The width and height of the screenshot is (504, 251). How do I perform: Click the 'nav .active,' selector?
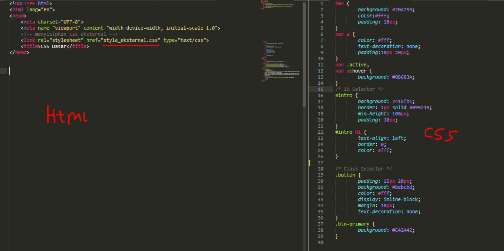(352, 65)
